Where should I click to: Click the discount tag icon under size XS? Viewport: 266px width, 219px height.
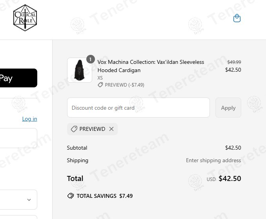[100, 85]
